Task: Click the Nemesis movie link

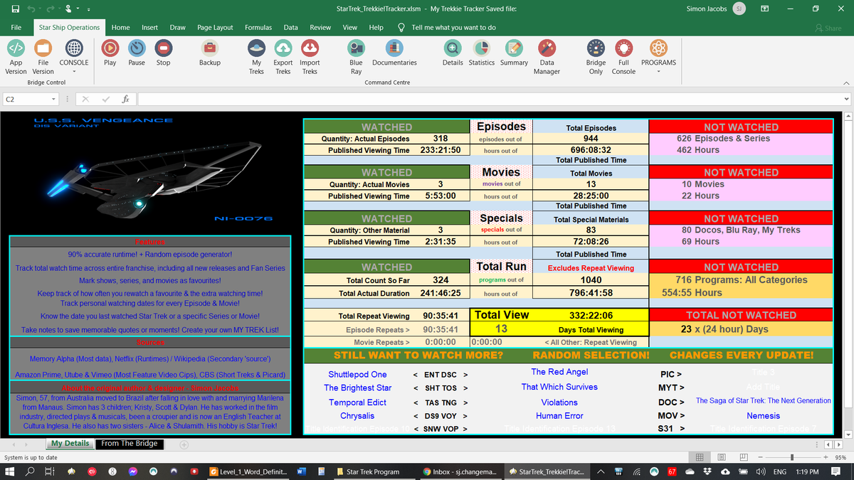Action: pos(763,416)
